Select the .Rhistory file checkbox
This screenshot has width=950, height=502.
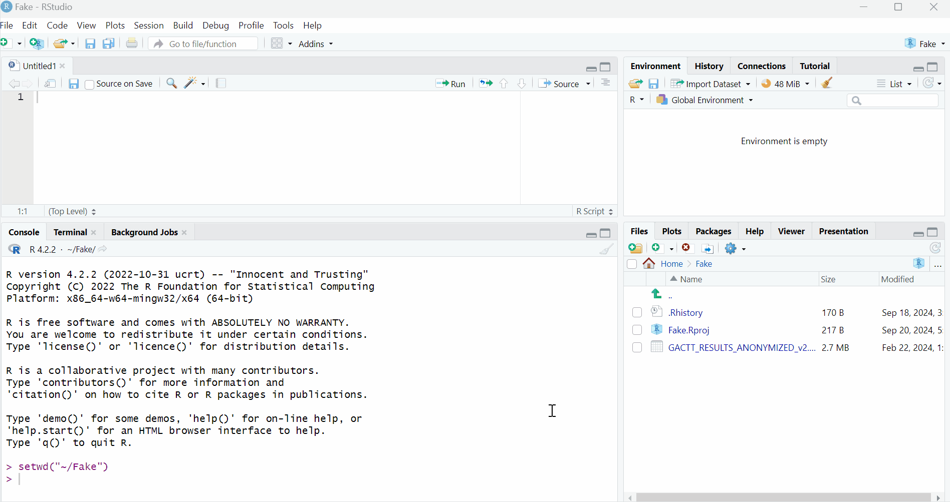click(637, 312)
